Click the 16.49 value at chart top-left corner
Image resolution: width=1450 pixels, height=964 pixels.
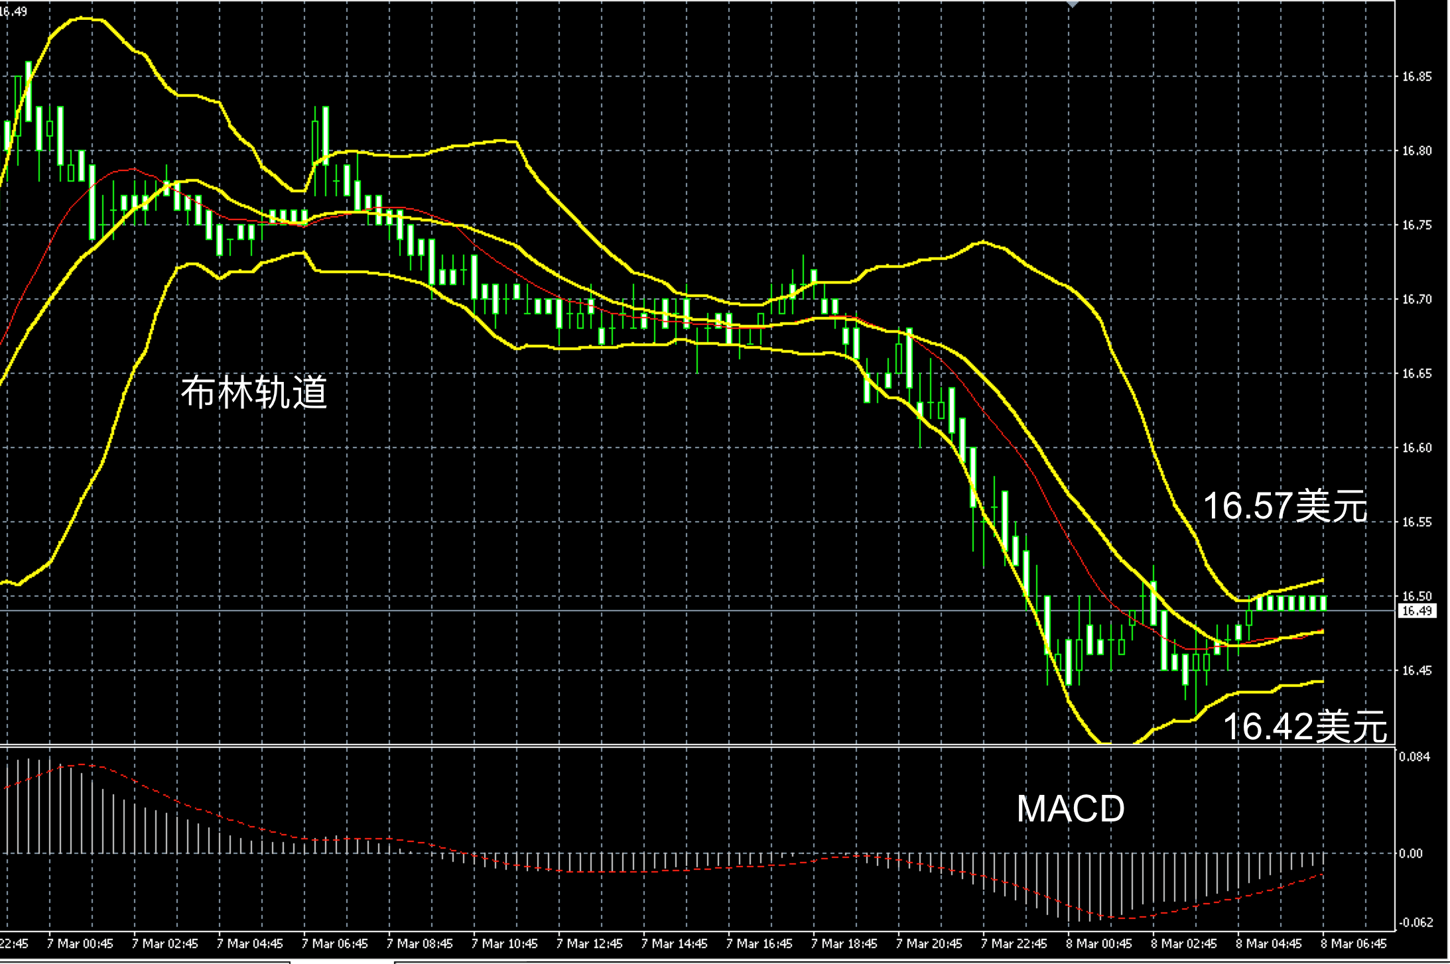click(x=14, y=11)
